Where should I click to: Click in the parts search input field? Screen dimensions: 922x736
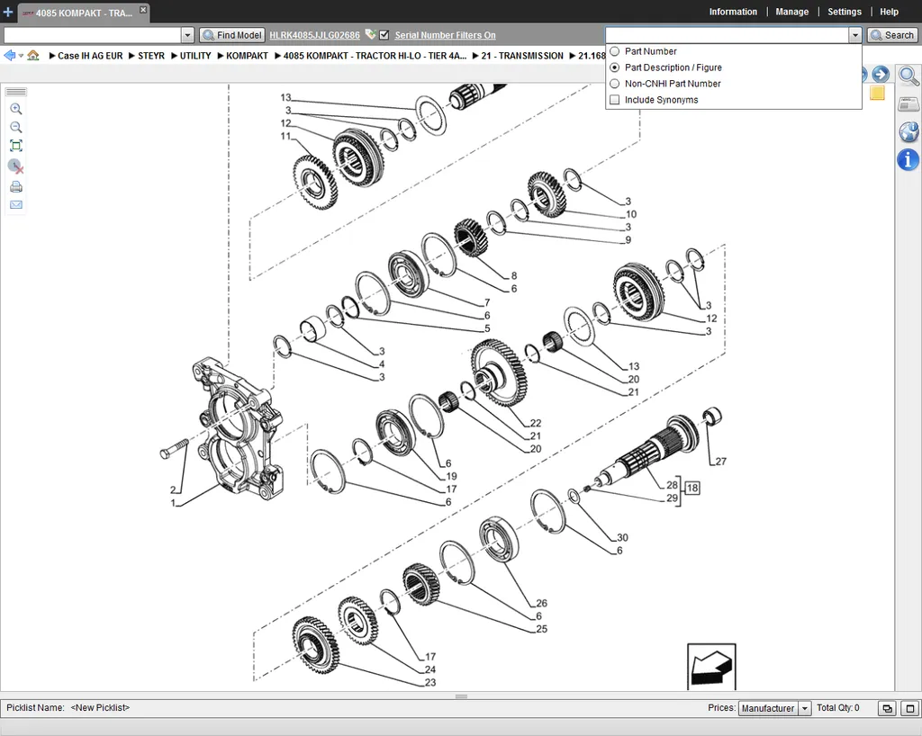[727, 35]
